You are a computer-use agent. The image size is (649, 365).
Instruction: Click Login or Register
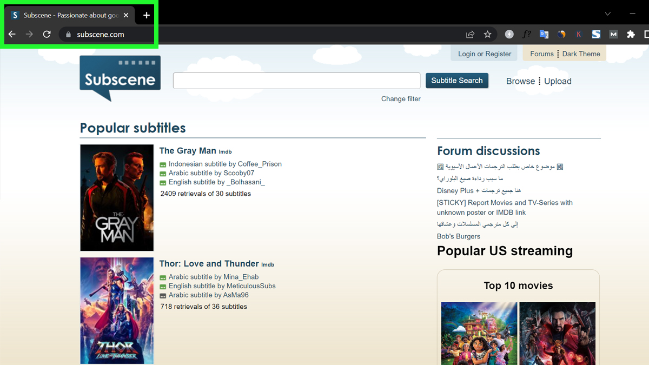point(485,54)
